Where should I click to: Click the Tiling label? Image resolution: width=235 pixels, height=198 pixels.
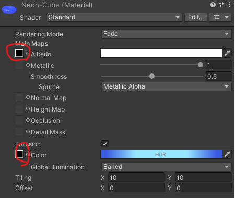coord(23,178)
